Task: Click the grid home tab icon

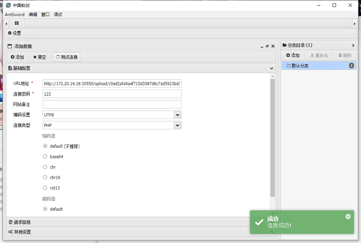Action: 17,23
